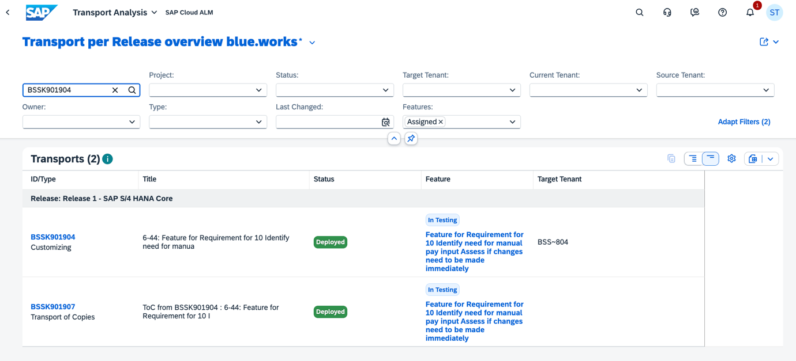Open the search icon in the shell bar

tap(639, 12)
